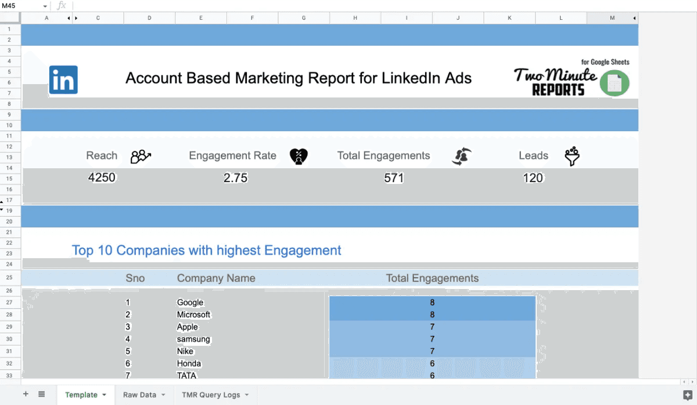
Task: Click the Nike company cell
Action: click(185, 351)
